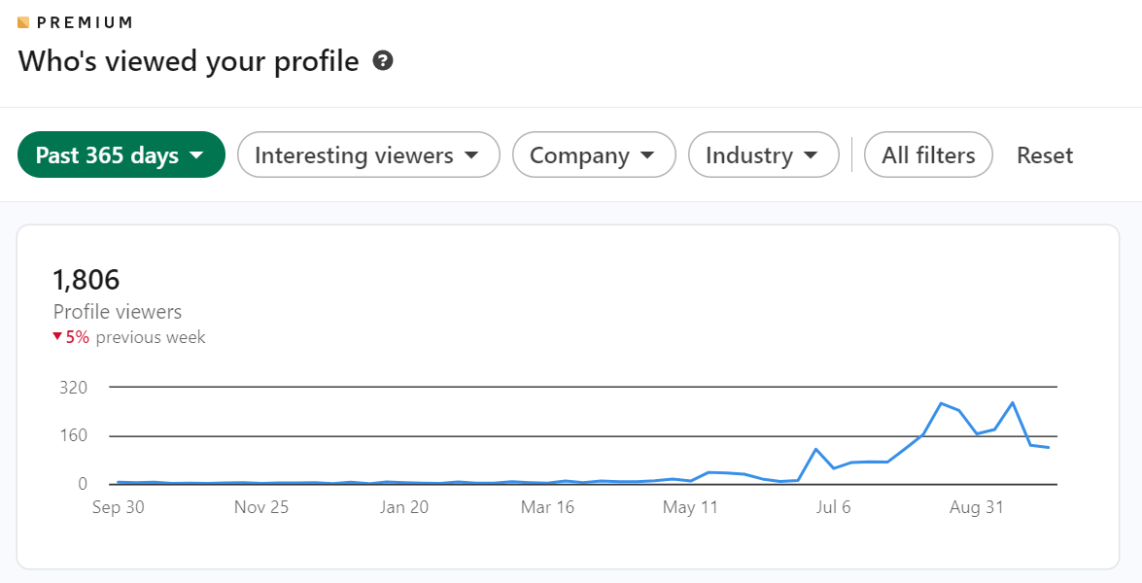Click the gold Premium badge icon
The image size is (1142, 583).
(23, 22)
